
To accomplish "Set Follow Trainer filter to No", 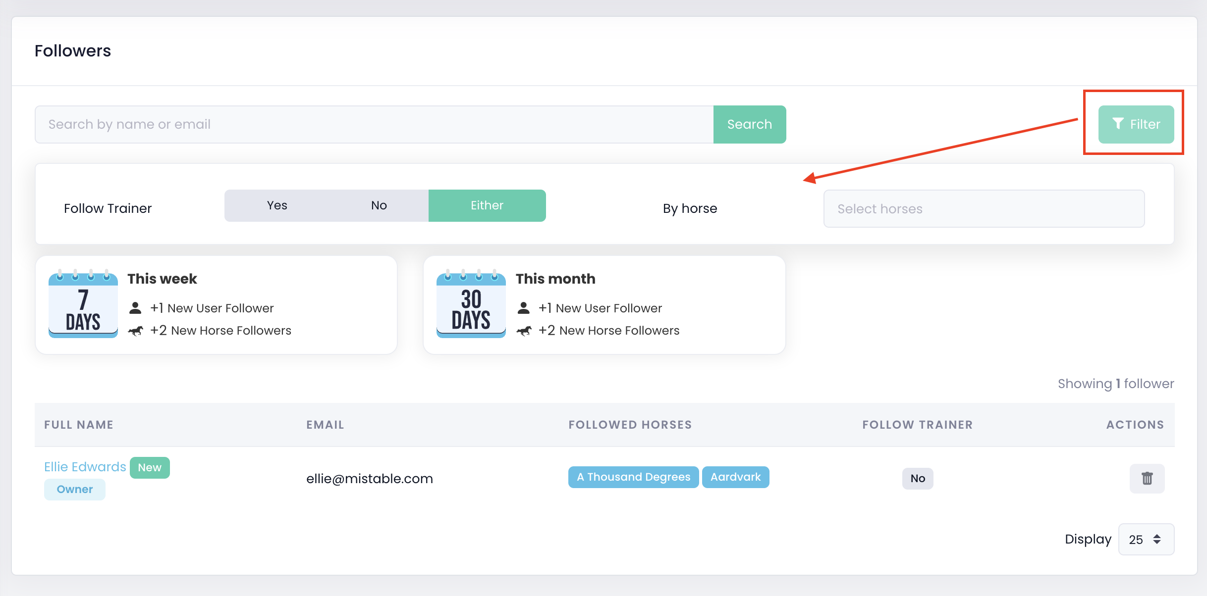I will 379,205.
